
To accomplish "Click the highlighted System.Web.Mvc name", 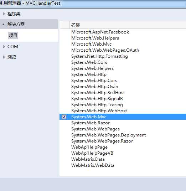I will (89, 117).
